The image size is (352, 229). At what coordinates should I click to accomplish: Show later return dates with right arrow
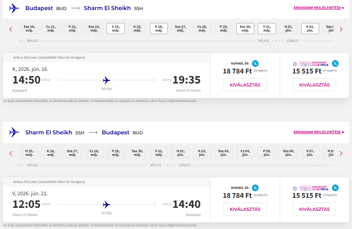[x=341, y=153]
